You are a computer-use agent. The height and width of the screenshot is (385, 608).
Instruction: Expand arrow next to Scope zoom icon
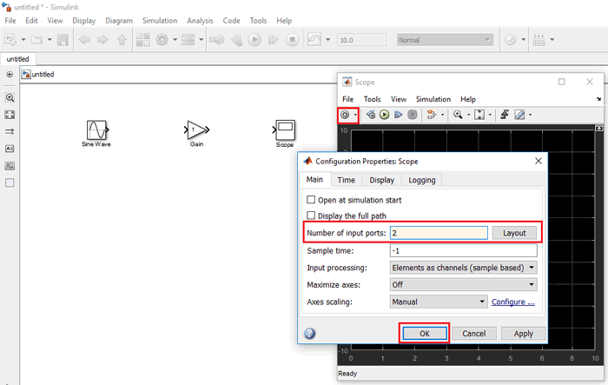pos(468,115)
